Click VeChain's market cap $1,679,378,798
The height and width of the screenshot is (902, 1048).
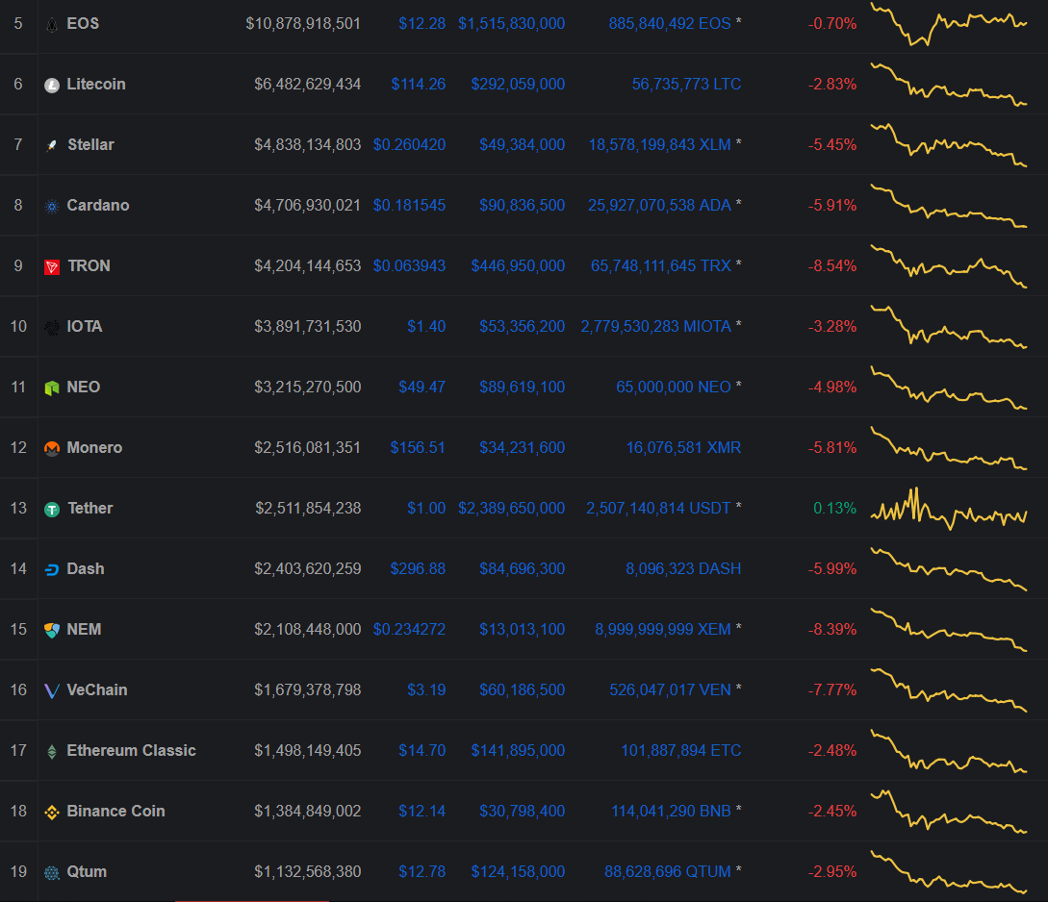[x=307, y=689]
